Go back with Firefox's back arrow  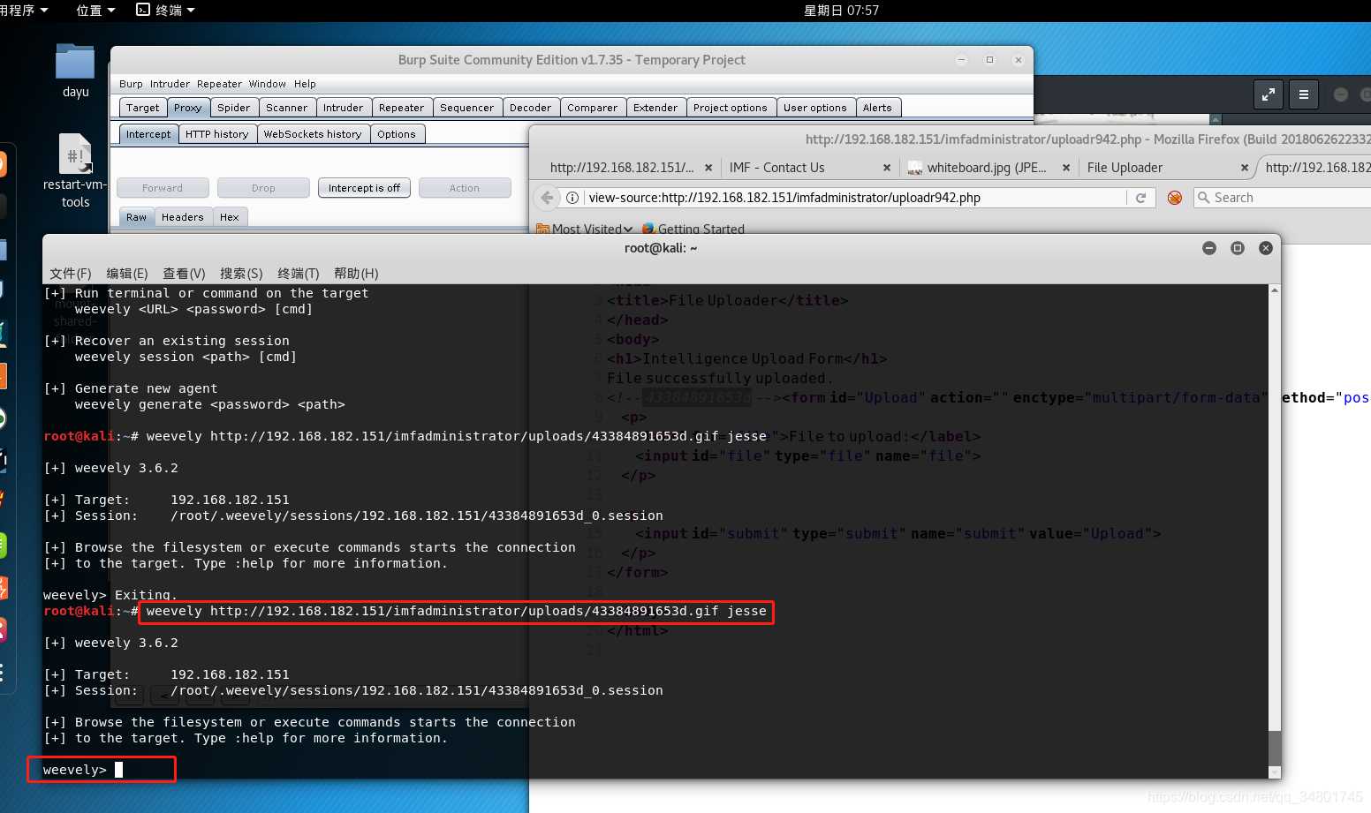pyautogui.click(x=547, y=198)
